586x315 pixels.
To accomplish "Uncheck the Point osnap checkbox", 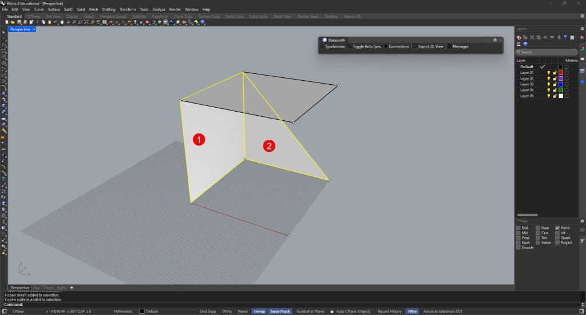I will tap(557, 228).
